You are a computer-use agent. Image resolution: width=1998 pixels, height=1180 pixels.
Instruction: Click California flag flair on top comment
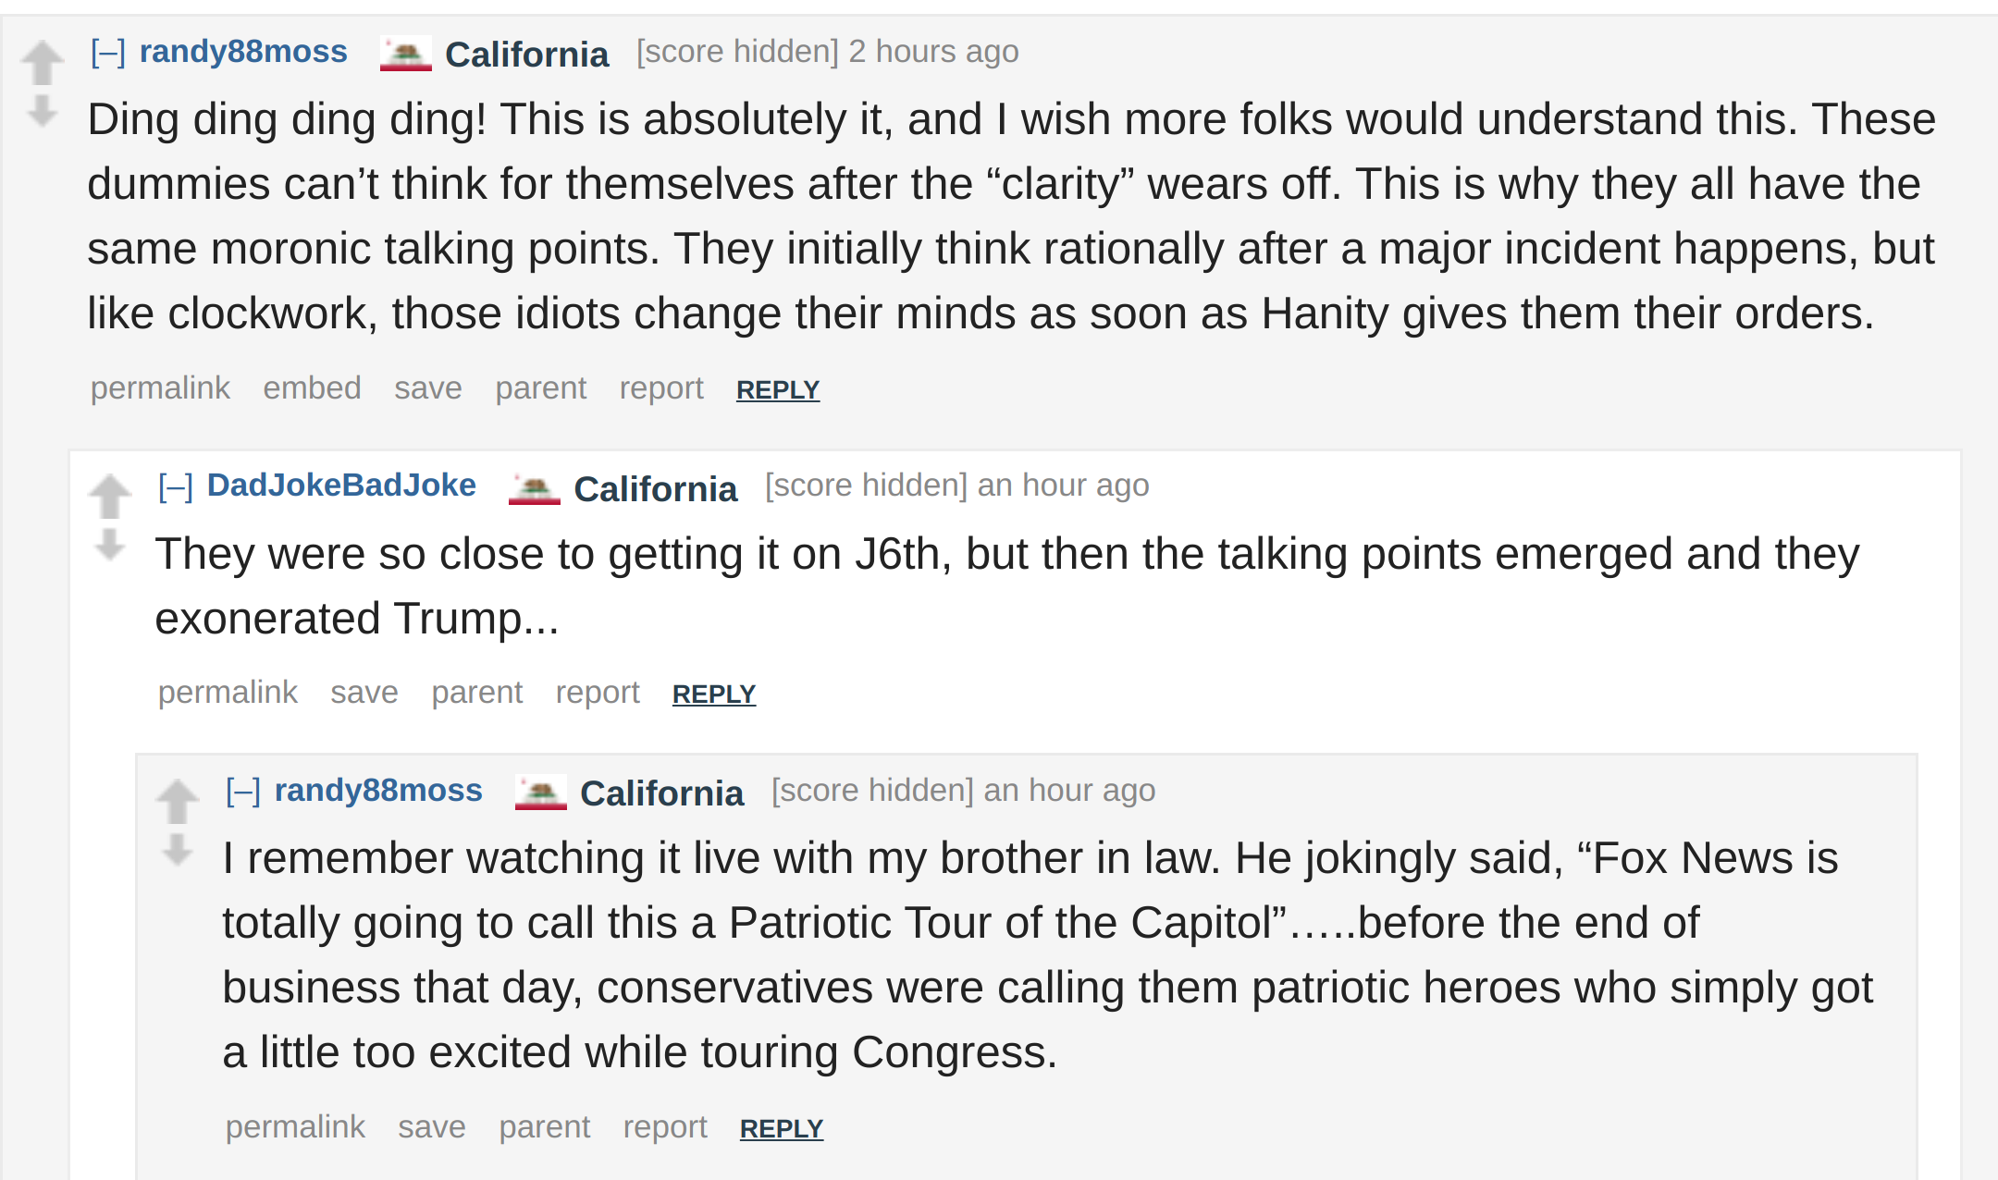pos(406,54)
